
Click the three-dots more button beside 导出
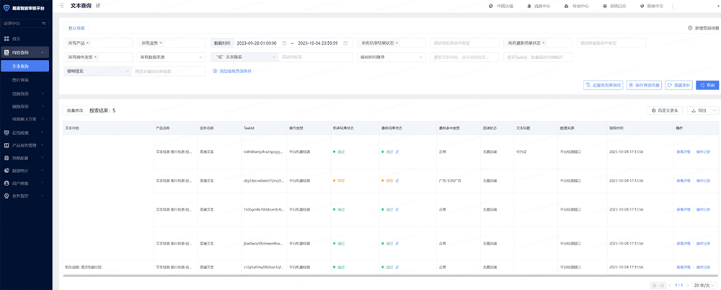715,110
